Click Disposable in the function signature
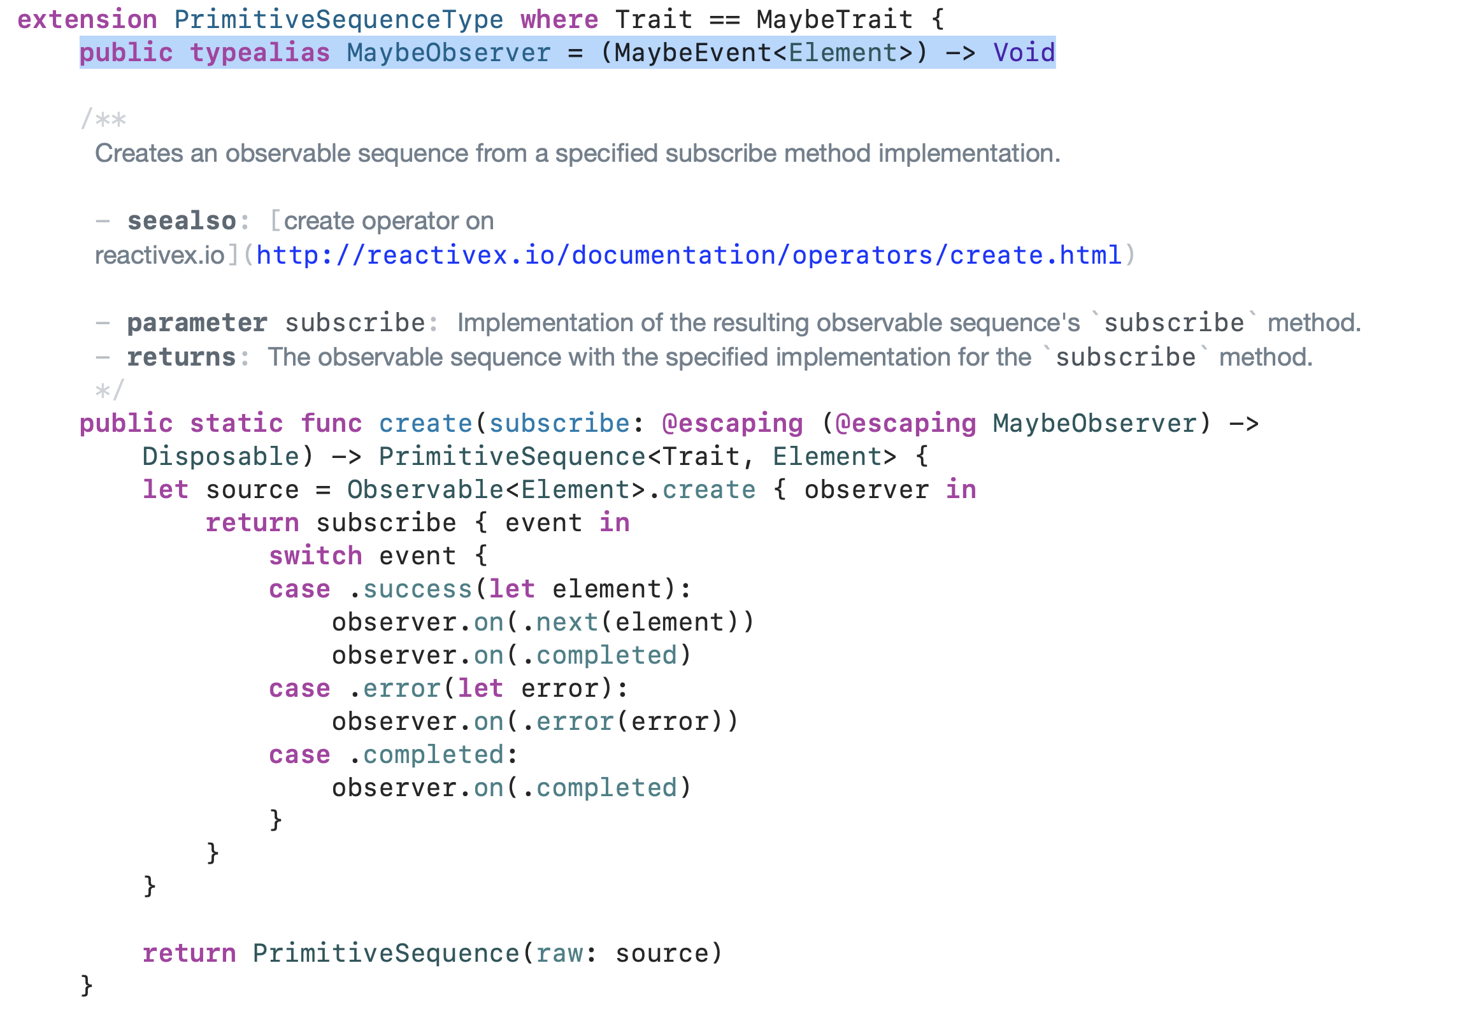This screenshot has height=1028, width=1460. pos(220,457)
